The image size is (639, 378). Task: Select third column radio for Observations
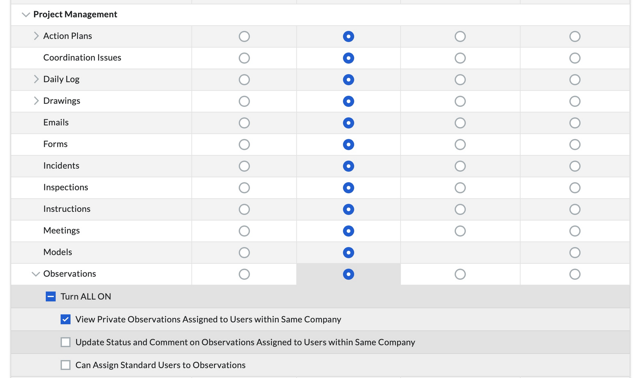(x=460, y=274)
